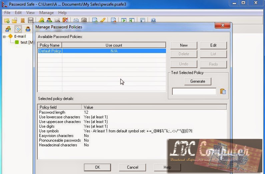Click the New policy button
This screenshot has width=265, height=174.
(184, 45)
